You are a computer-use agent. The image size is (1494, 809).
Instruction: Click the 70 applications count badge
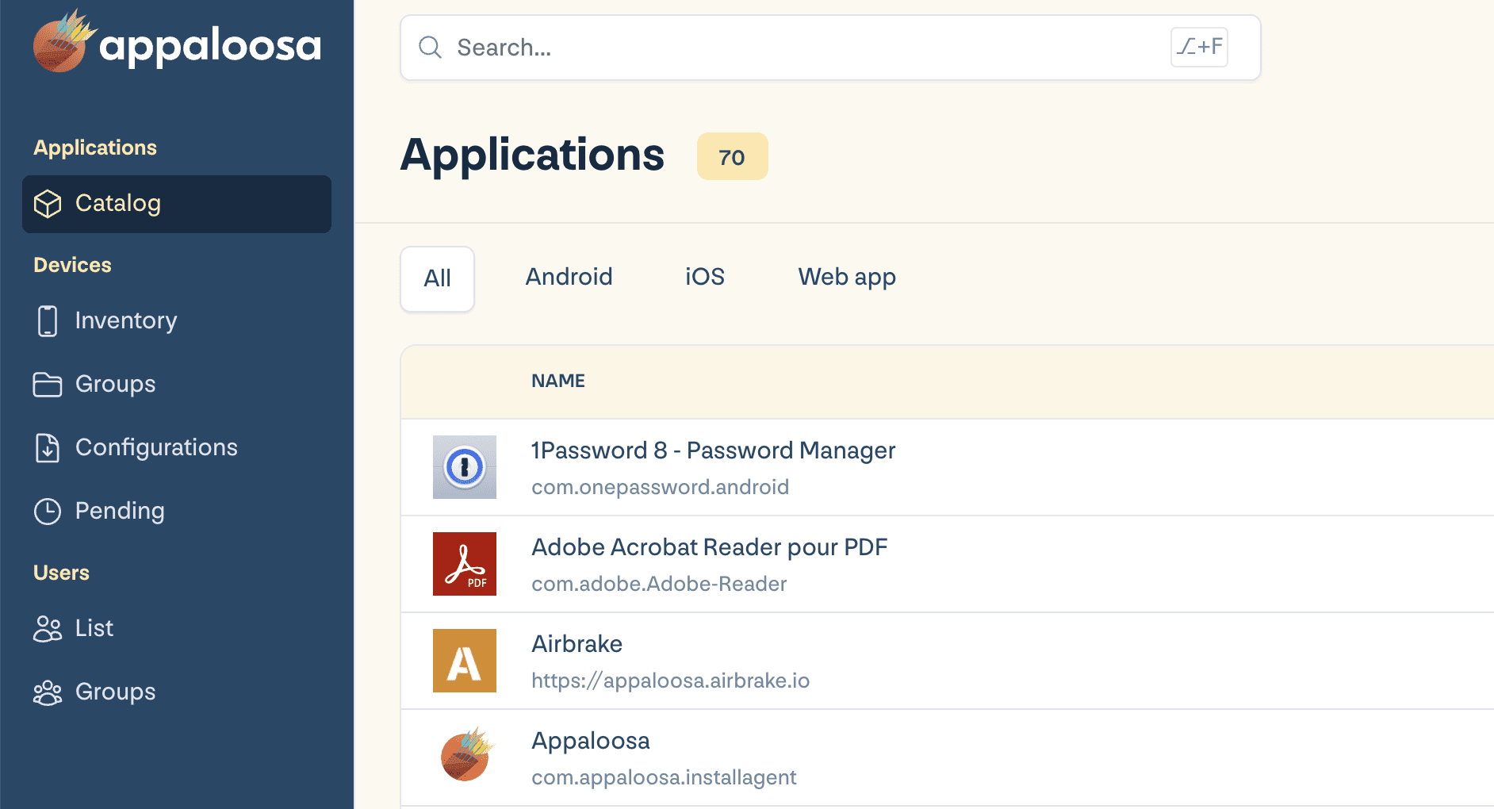[x=732, y=157]
